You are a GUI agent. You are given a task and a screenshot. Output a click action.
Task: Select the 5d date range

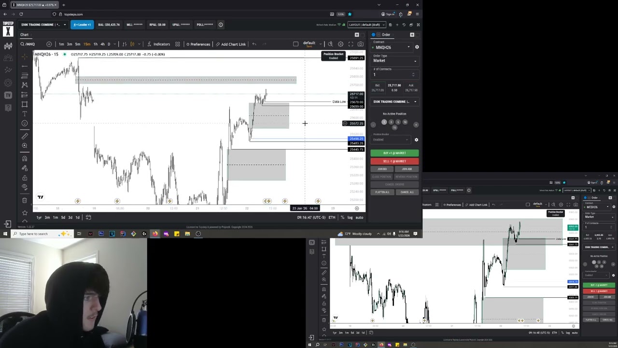click(x=63, y=217)
